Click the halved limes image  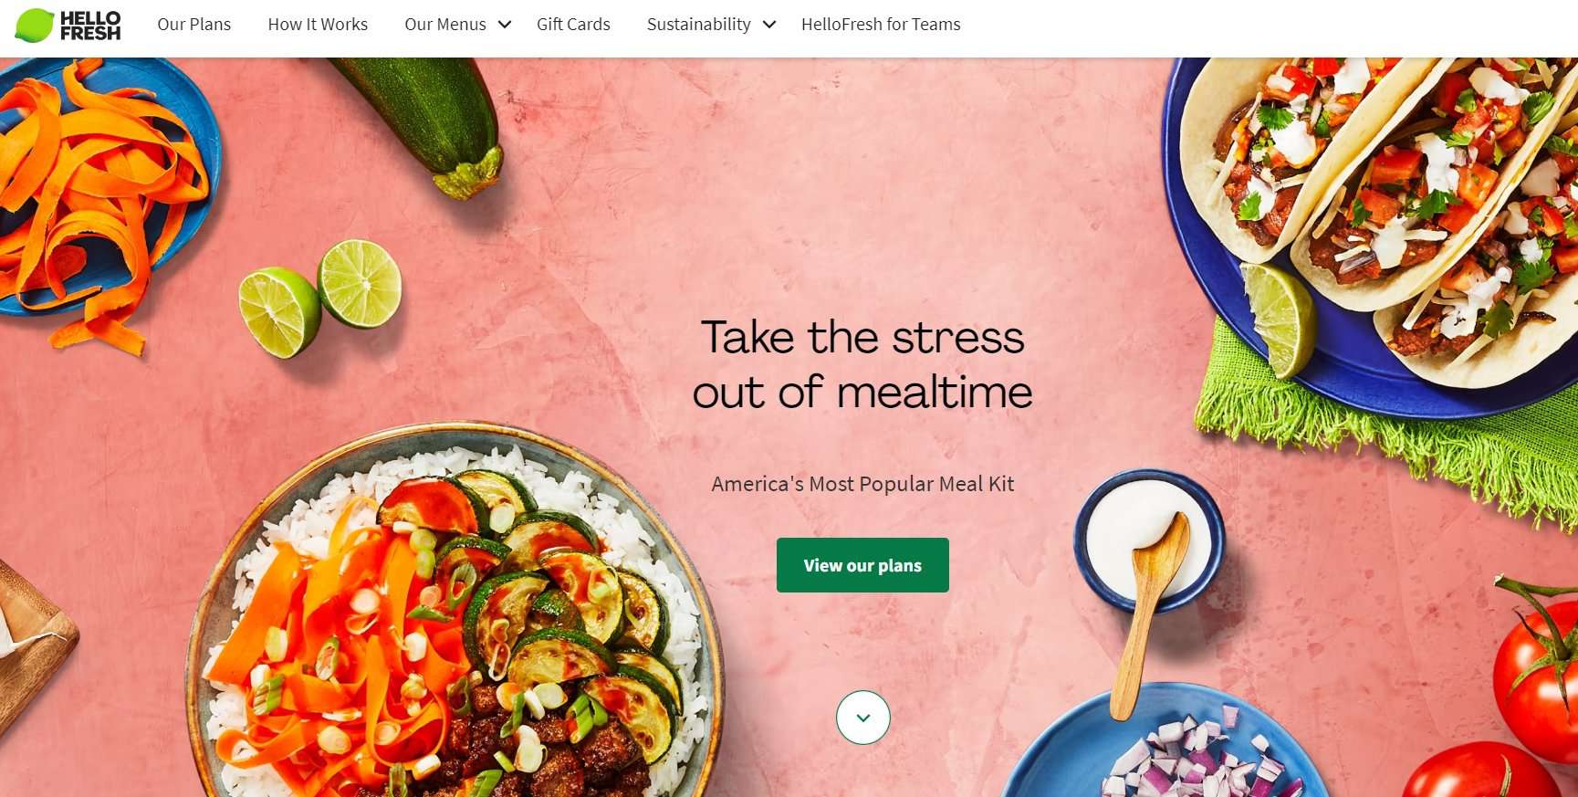pos(319,297)
